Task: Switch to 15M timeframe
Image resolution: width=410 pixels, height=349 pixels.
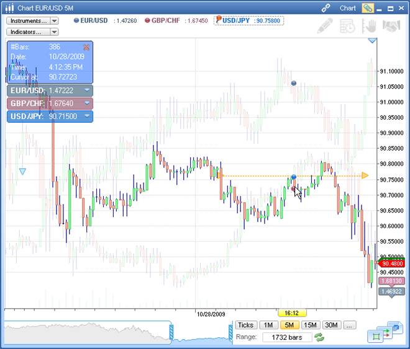Action: [311, 325]
